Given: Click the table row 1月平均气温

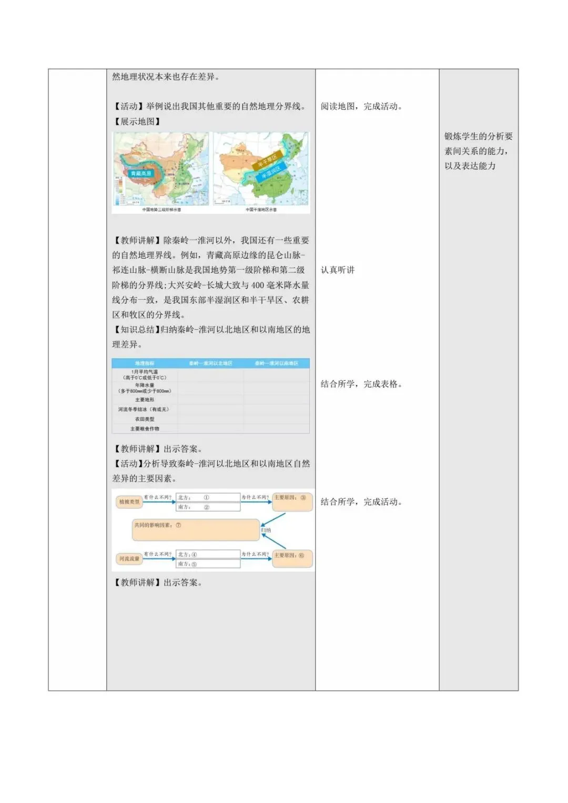Looking at the screenshot, I should pos(211,375).
